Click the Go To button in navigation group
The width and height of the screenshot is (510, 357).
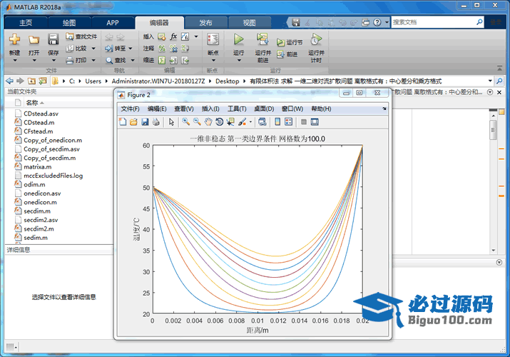pos(116,49)
